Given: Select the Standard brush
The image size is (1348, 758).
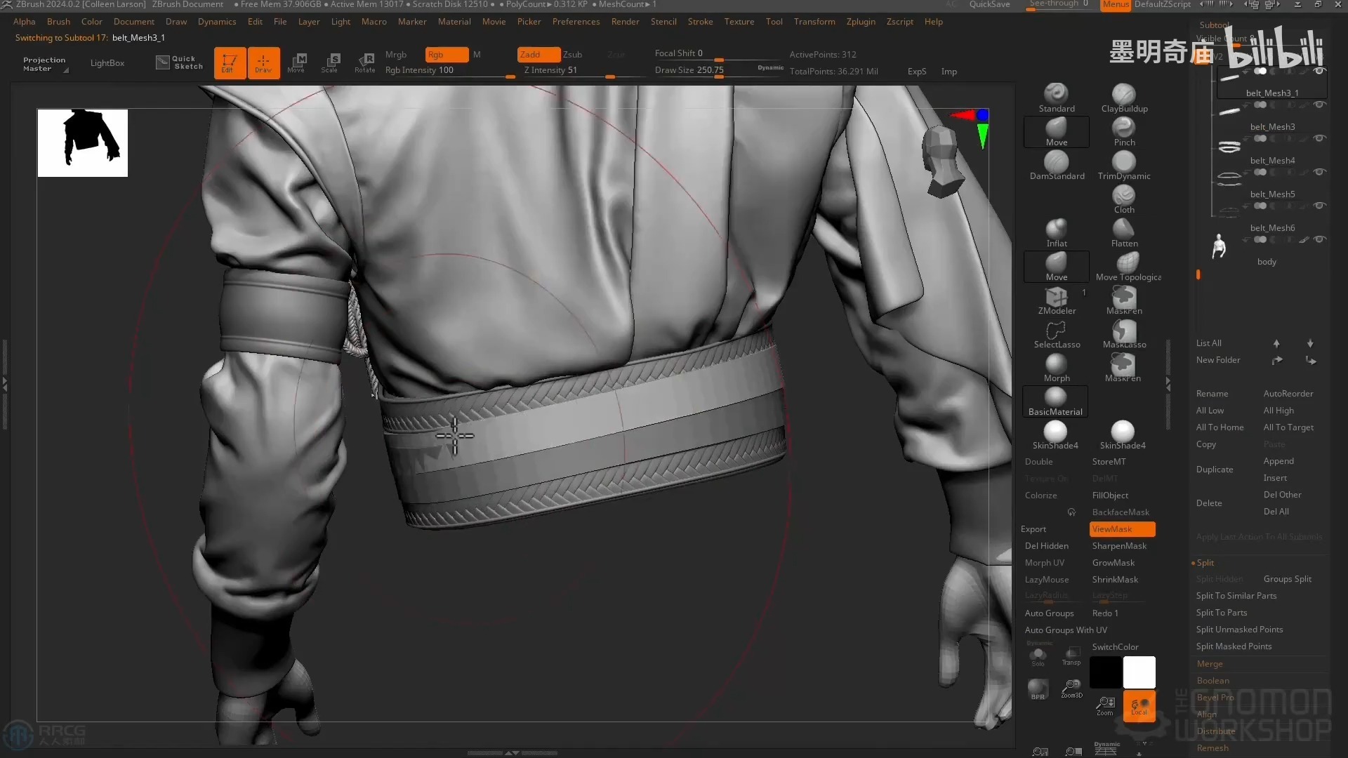Looking at the screenshot, I should [x=1056, y=98].
